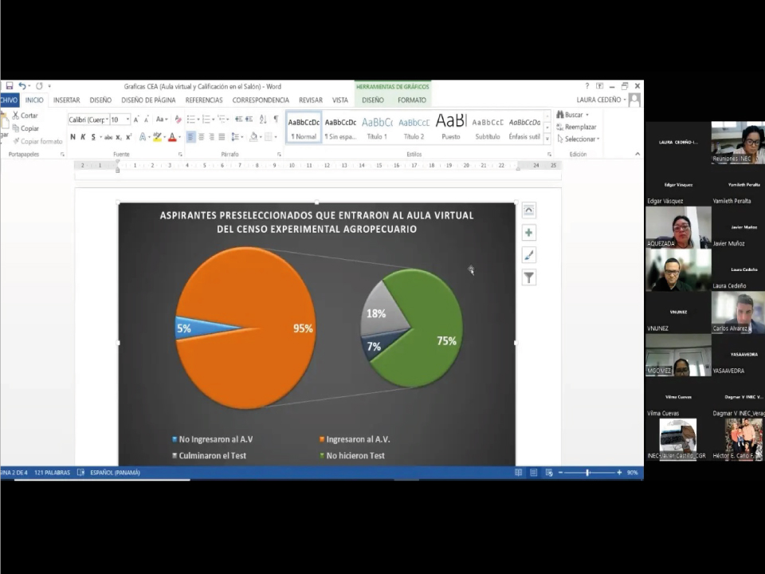Click the Chart Filters funnel icon

click(x=528, y=277)
